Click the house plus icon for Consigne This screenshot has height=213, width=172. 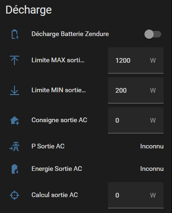(14, 120)
